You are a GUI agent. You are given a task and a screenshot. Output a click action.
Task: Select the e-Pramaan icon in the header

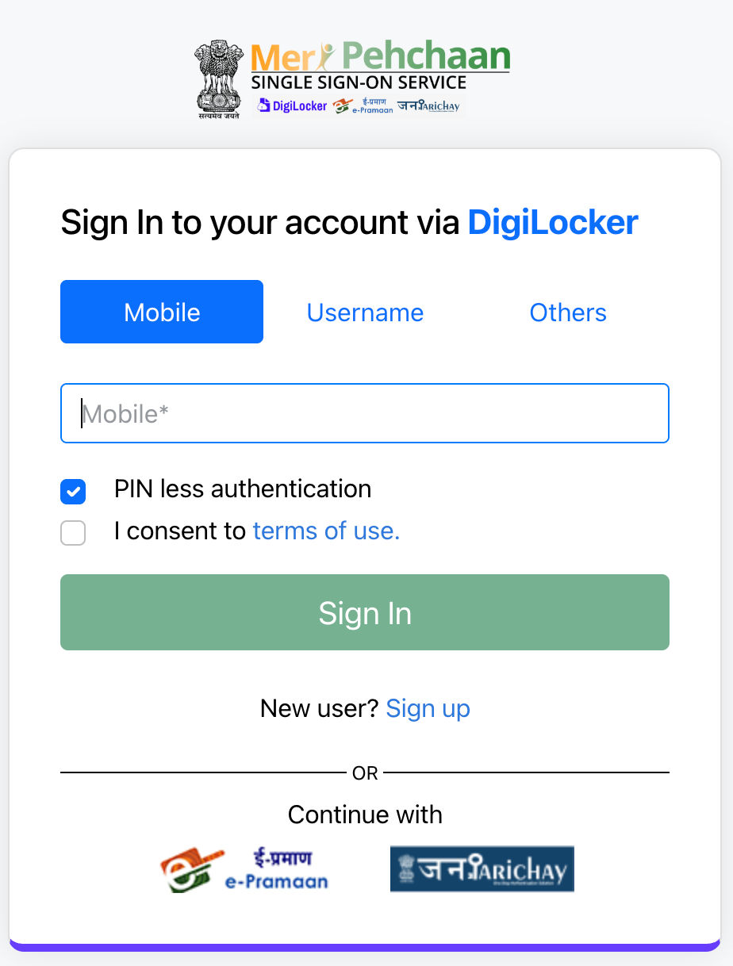point(362,104)
